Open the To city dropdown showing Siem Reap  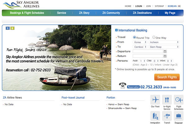tap(164, 47)
